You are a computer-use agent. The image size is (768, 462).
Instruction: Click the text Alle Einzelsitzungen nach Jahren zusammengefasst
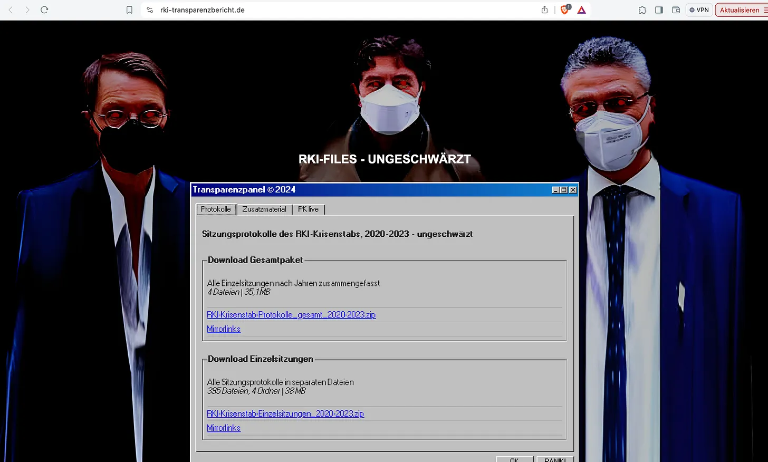[x=293, y=283]
